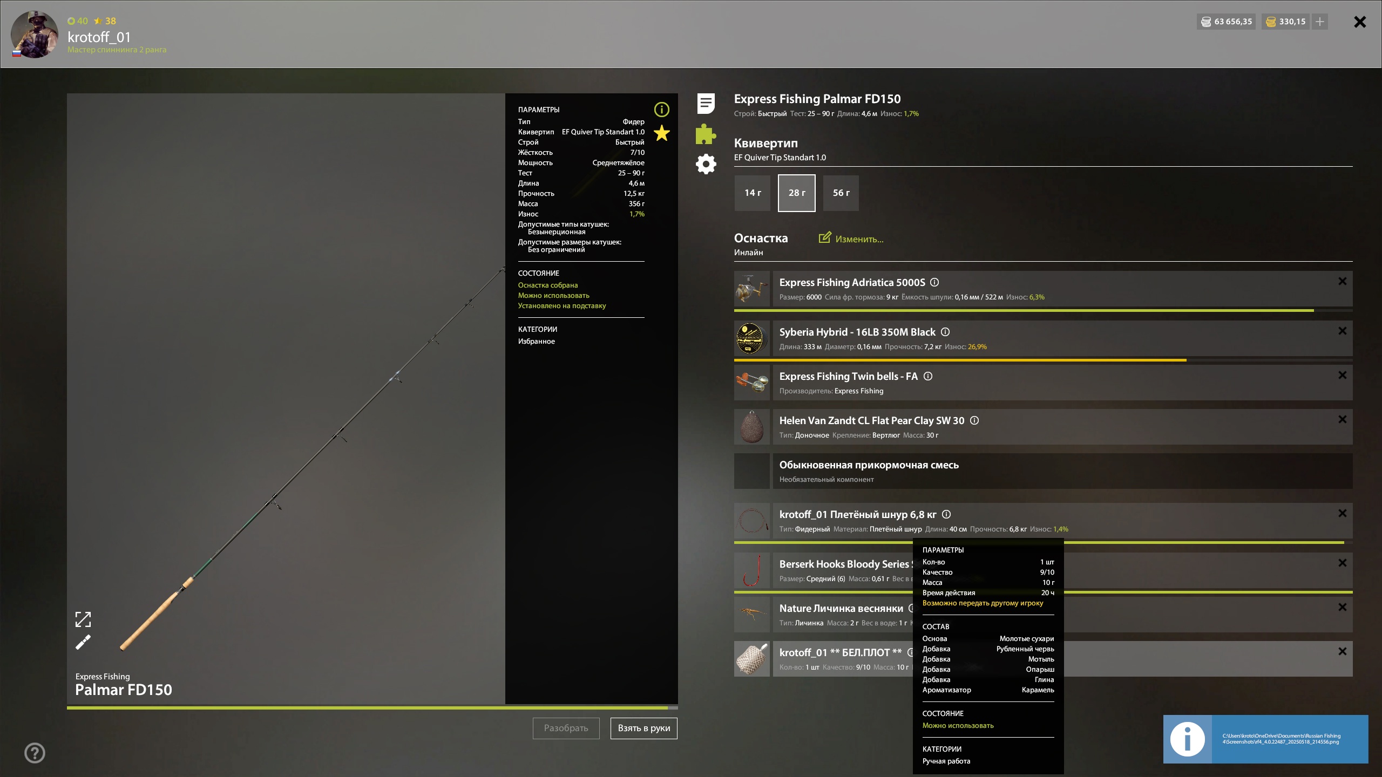Click the Разобрать disassemble button

(x=566, y=728)
